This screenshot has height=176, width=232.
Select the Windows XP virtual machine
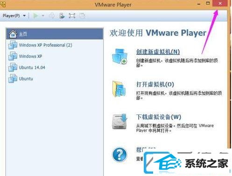pyautogui.click(x=55, y=56)
